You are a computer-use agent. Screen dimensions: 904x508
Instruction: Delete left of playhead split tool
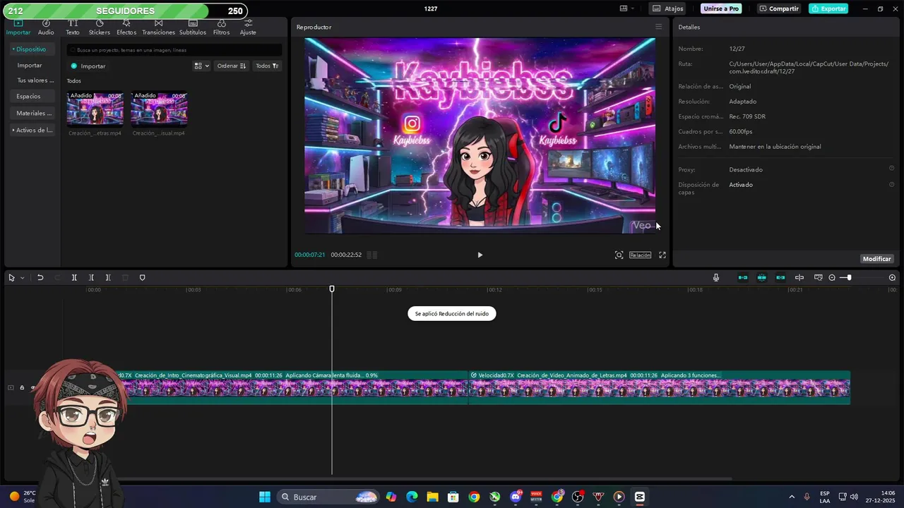[91, 277]
